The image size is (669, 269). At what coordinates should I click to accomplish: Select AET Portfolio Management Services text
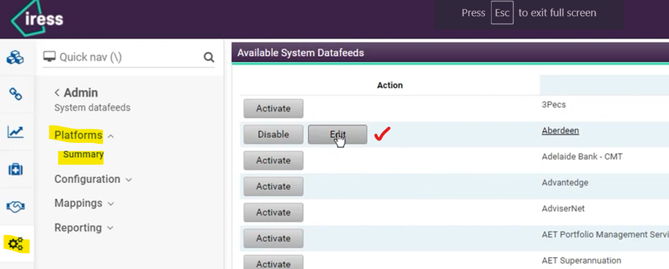(606, 235)
